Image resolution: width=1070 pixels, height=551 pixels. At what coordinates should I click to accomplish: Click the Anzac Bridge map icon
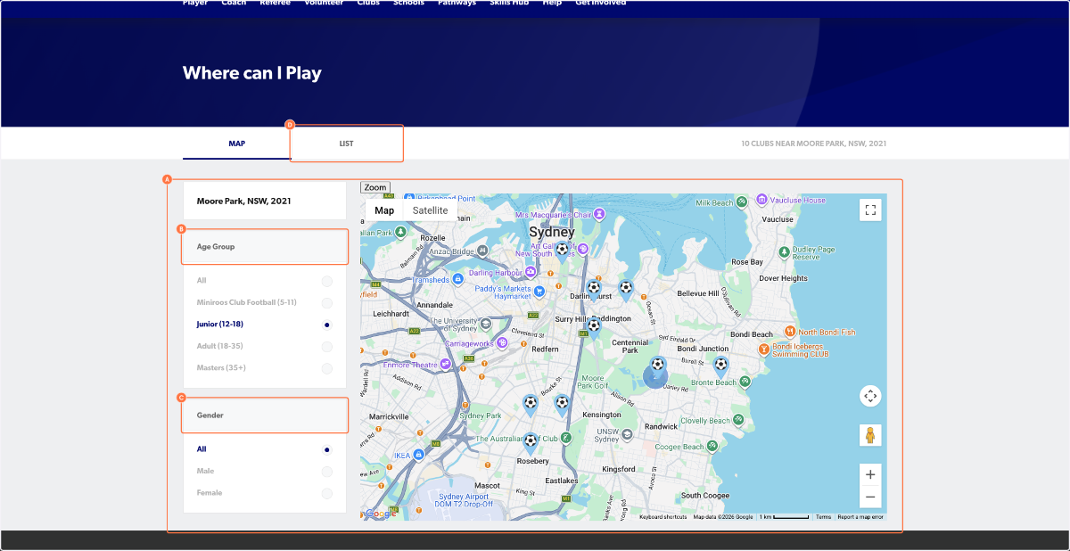482,251
